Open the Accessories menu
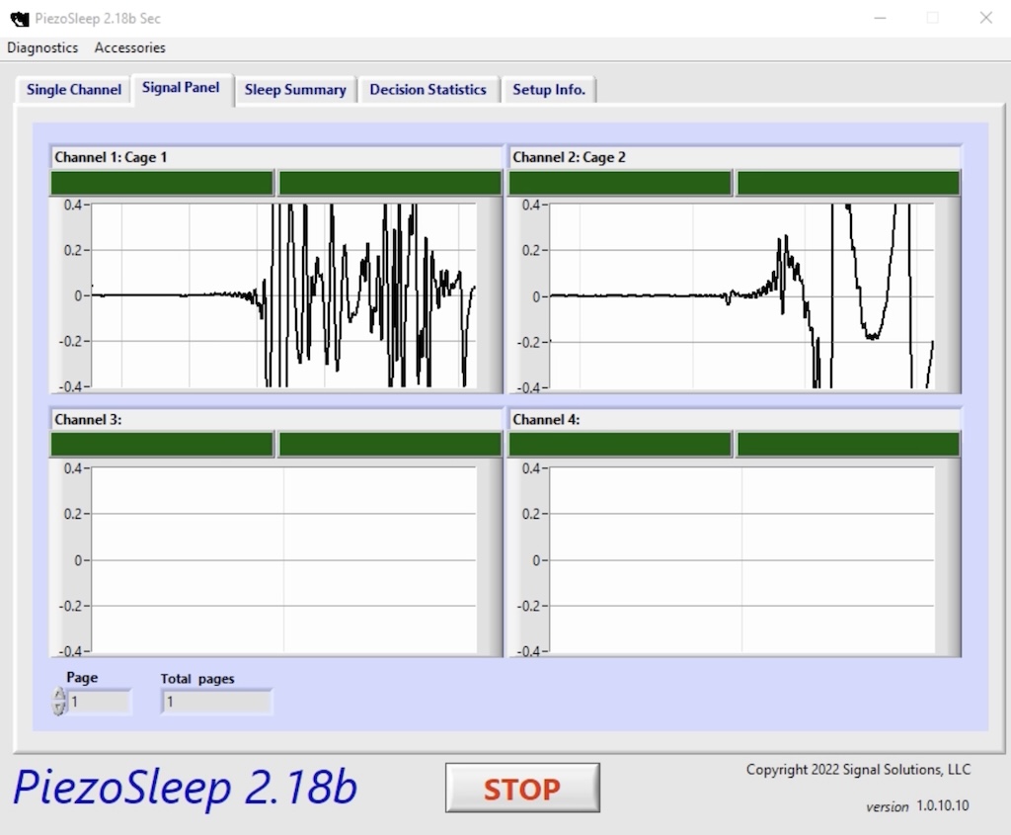The height and width of the screenshot is (835, 1011). (130, 47)
